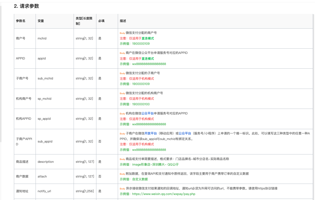Click the vertical scrollbar at left edge

coord(1,74)
